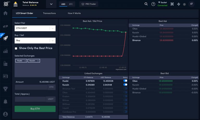Open the bar chart sidebar icon

[5, 51]
